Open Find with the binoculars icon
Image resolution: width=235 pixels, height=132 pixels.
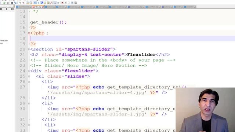click(12, 3)
